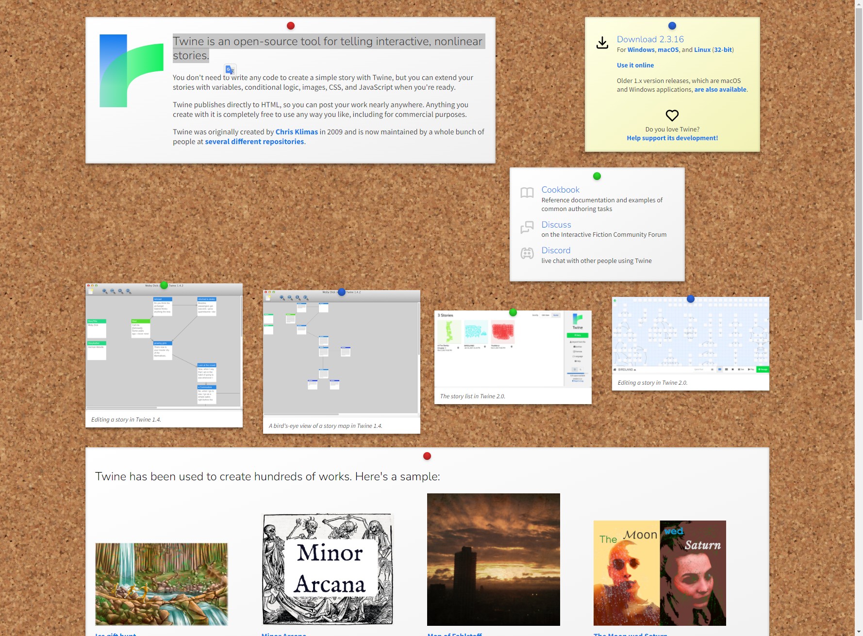Open 'Editing a story in Twine 1.4' screenshot
The image size is (863, 636).
(x=164, y=347)
